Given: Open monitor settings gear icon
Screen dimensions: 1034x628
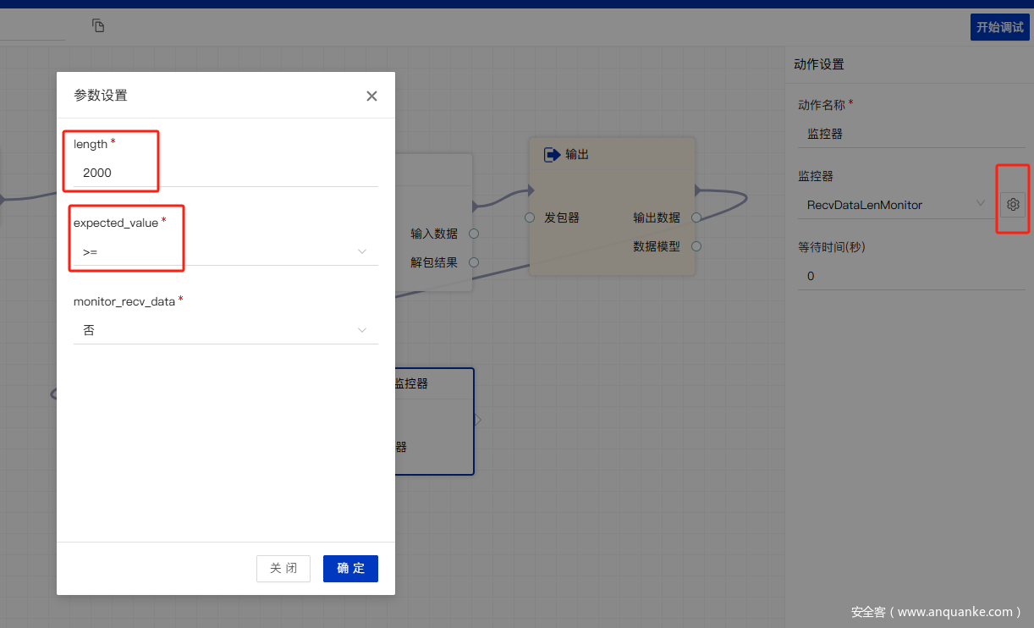Looking at the screenshot, I should pyautogui.click(x=1013, y=204).
